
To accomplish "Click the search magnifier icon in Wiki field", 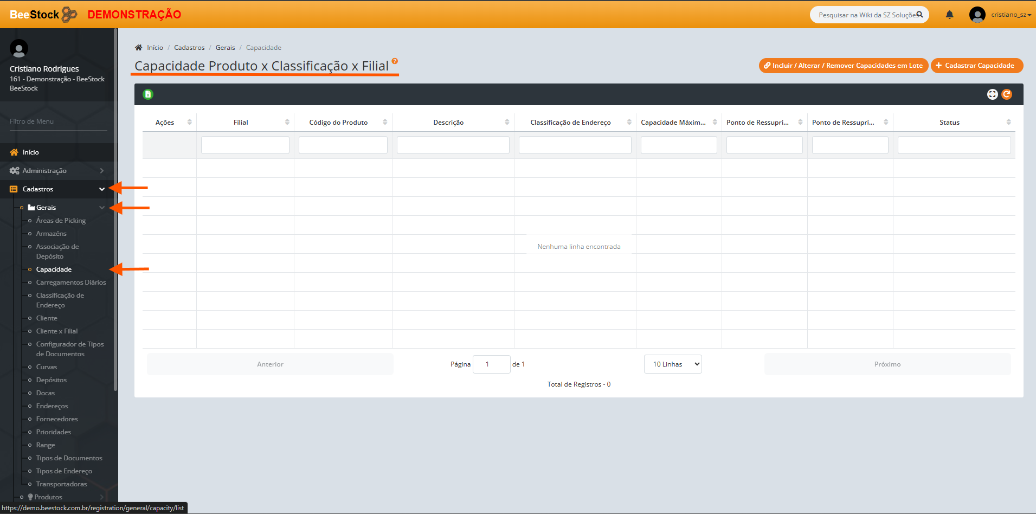I will click(x=919, y=15).
